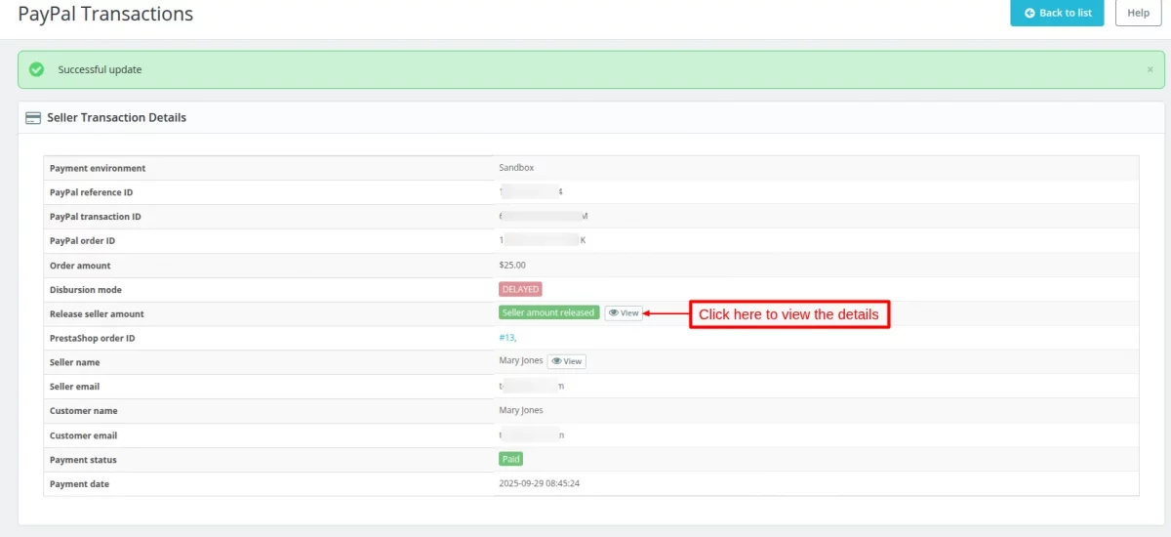The height and width of the screenshot is (537, 1171).
Task: Click the Seller Transaction Details heading
Action: click(116, 117)
